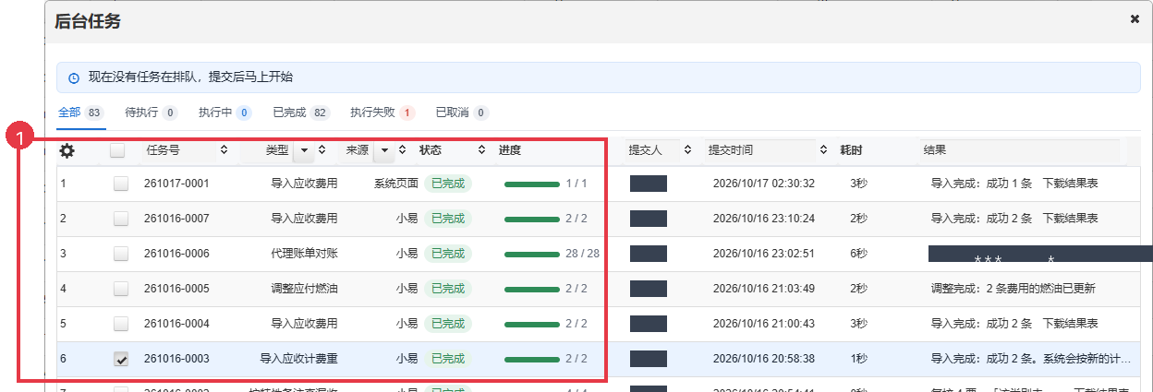The height and width of the screenshot is (392, 1153).
Task: Close the 后台任务 dialog
Action: pos(1135,18)
